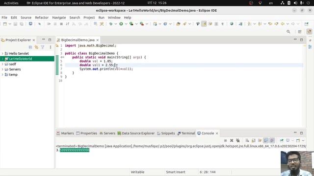Viewport: 314px width, 176px height.
Task: Open the File menu
Action: [4, 18]
